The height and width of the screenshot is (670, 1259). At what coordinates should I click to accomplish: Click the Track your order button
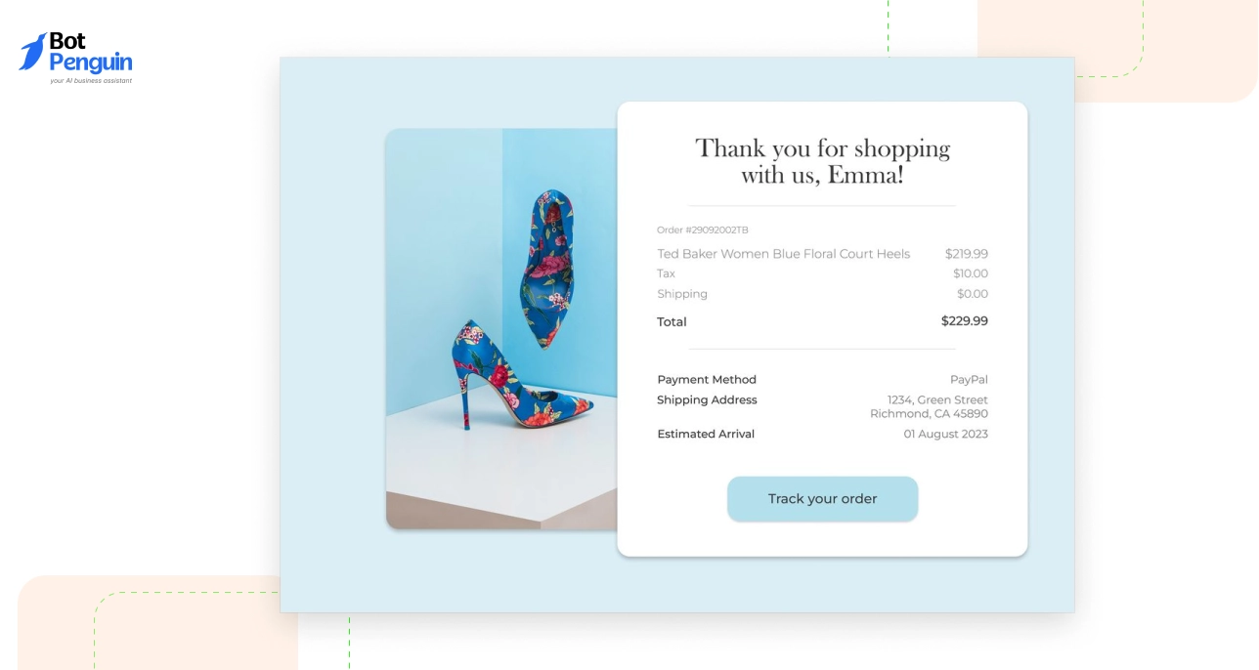[x=822, y=498]
